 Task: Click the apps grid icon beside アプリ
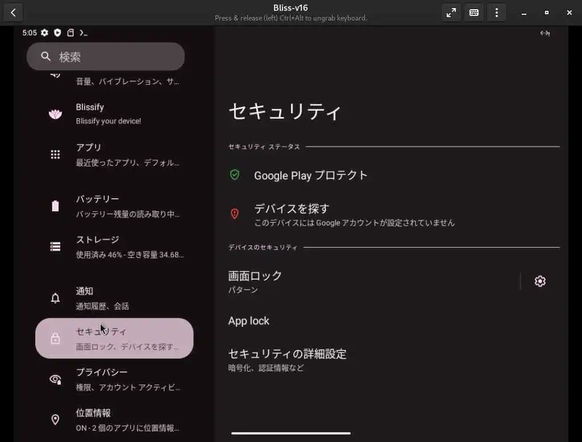tap(55, 155)
